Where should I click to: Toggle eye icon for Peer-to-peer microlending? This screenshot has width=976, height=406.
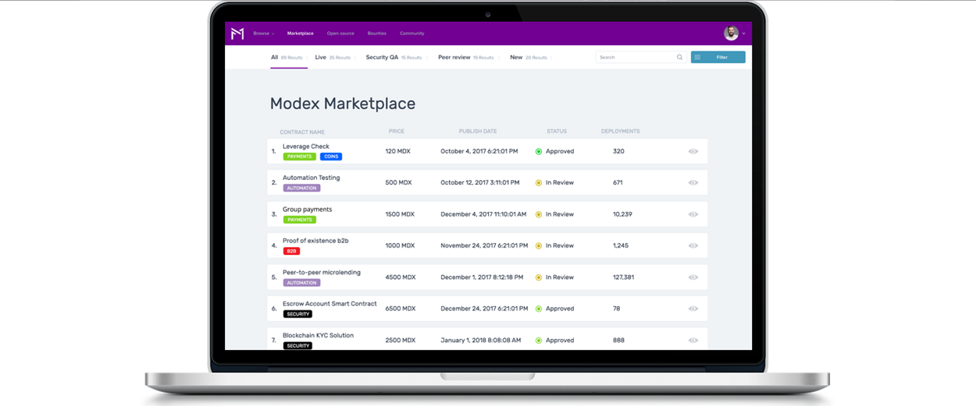[x=693, y=277]
